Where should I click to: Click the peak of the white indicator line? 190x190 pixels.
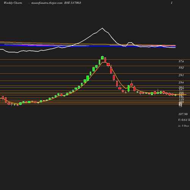tap(102, 28)
